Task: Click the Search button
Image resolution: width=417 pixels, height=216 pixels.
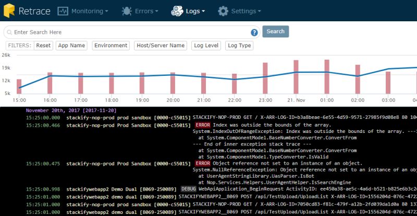Action: pos(276,31)
